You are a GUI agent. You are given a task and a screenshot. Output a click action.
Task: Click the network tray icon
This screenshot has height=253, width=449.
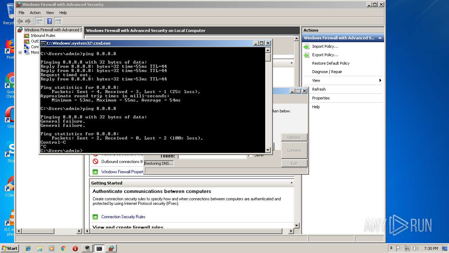(407, 248)
